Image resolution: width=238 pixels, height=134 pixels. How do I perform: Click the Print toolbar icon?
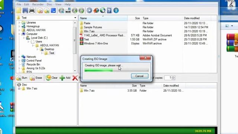[32, 10]
